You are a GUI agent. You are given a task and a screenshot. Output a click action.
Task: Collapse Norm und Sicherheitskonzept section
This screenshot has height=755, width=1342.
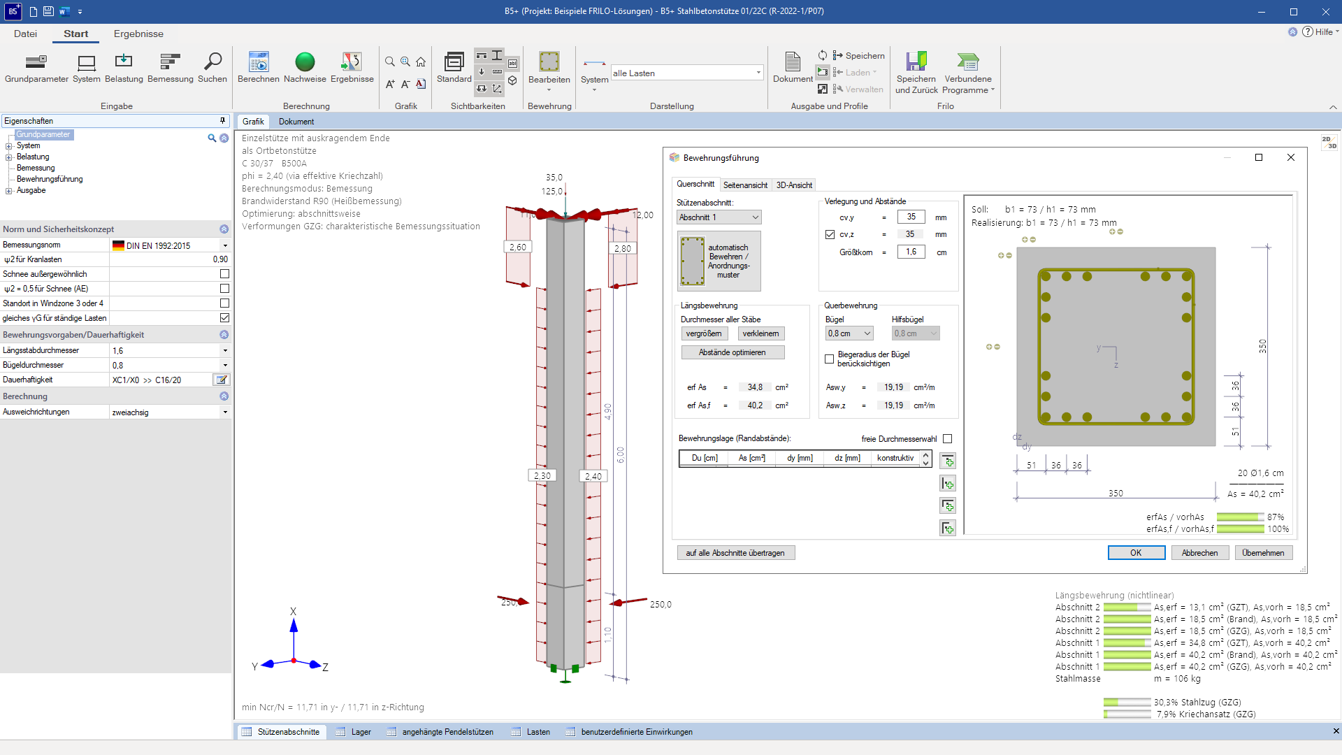[224, 229]
